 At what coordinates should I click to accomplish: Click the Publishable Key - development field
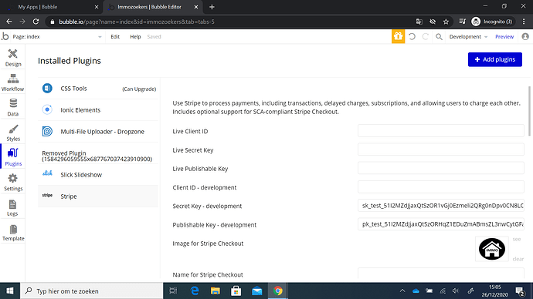click(x=440, y=224)
